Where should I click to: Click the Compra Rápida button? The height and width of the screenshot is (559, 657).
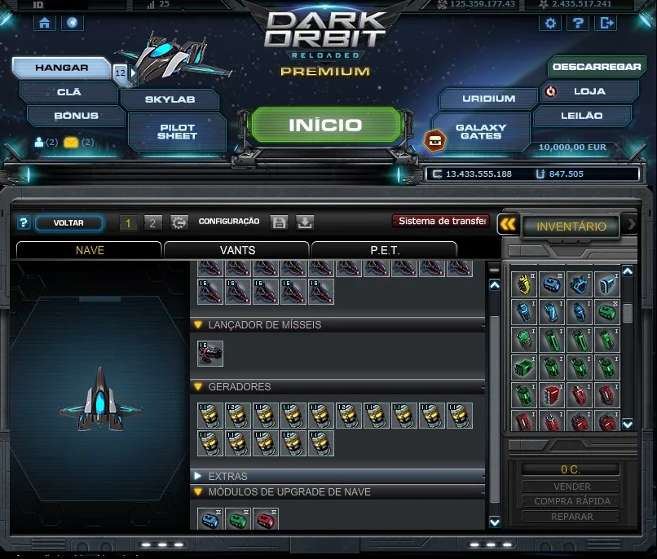(x=571, y=501)
